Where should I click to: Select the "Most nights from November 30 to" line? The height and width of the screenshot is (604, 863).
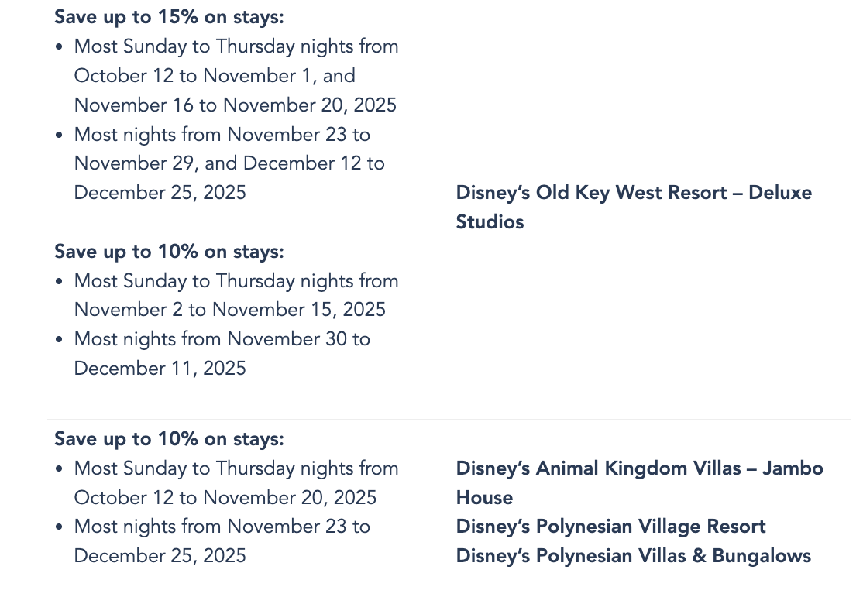tap(222, 339)
